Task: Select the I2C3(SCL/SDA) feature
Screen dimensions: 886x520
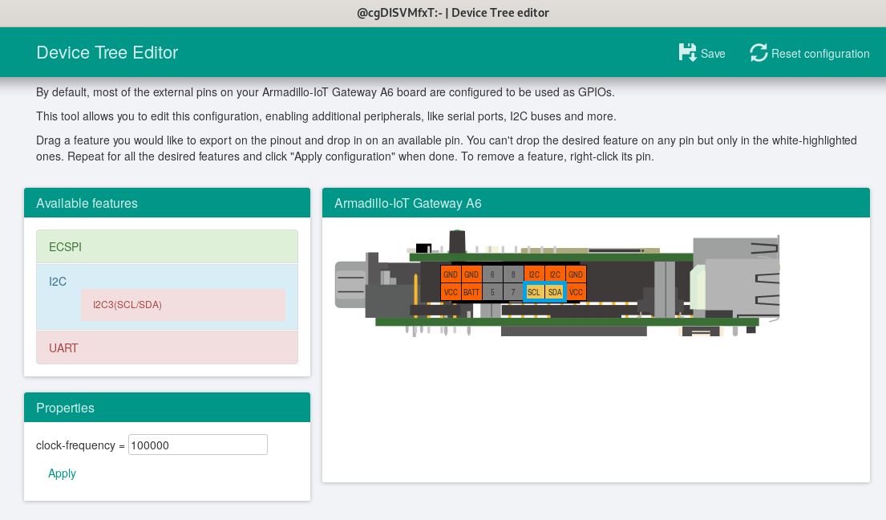Action: pos(183,305)
